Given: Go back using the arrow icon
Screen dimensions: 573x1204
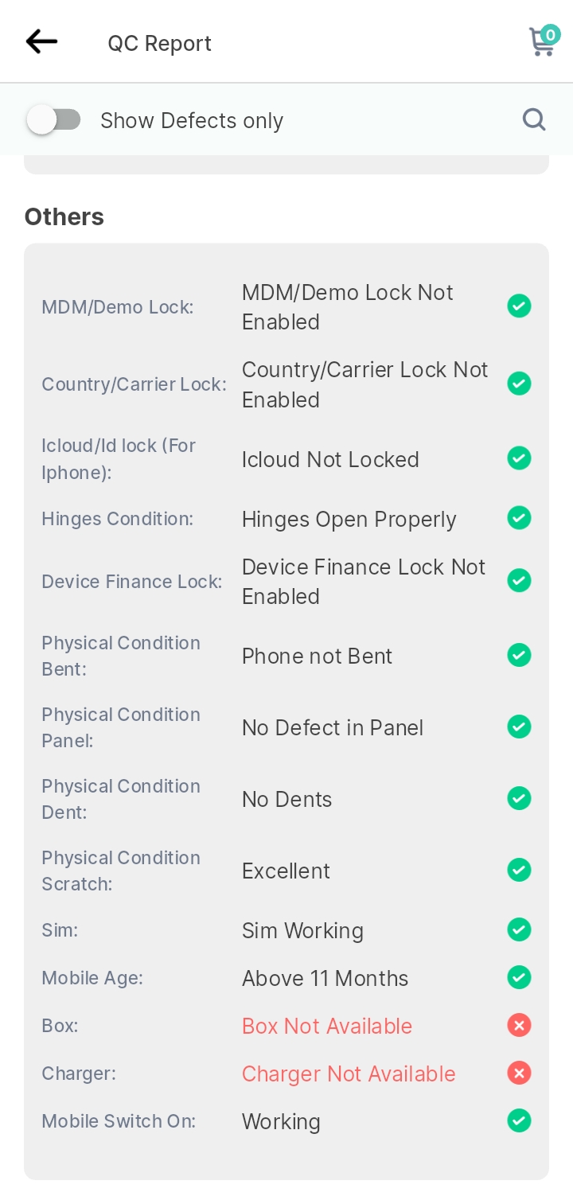Looking at the screenshot, I should (41, 41).
